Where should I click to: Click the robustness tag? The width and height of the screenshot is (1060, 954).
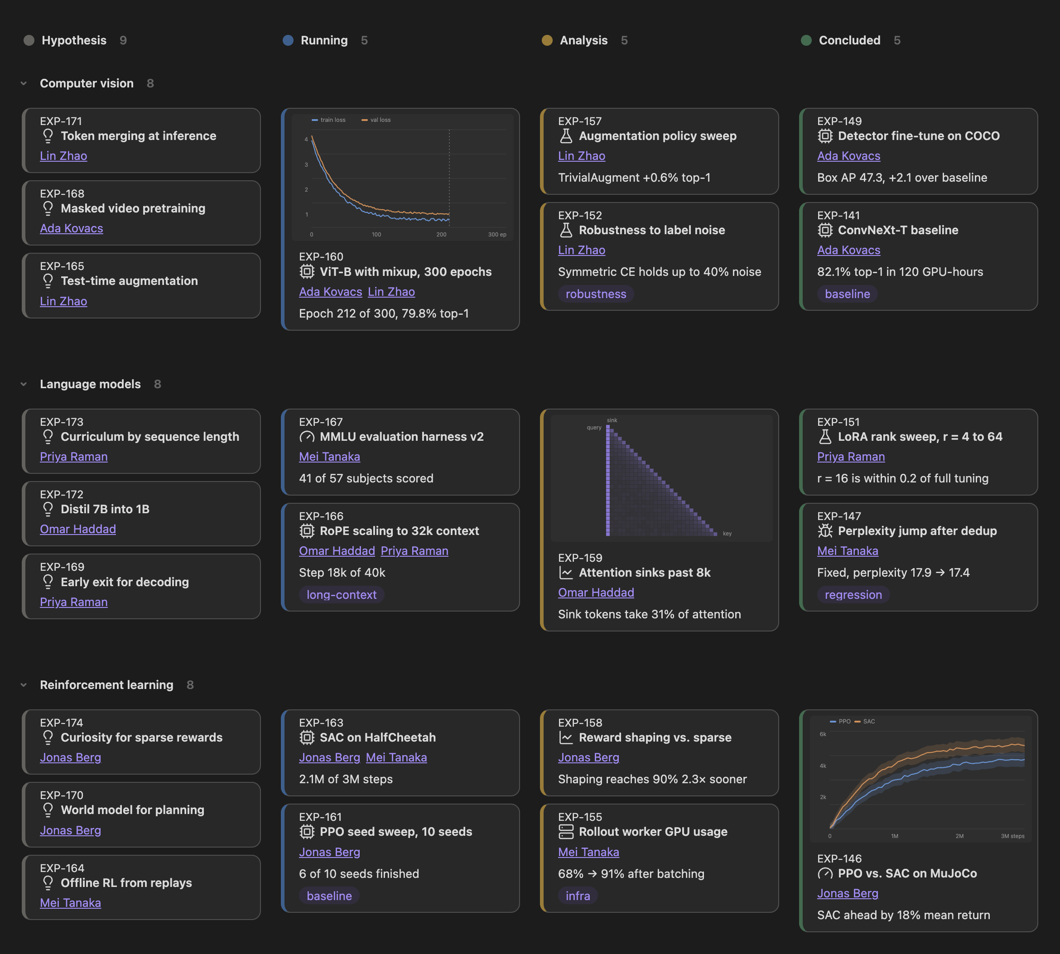coord(596,294)
